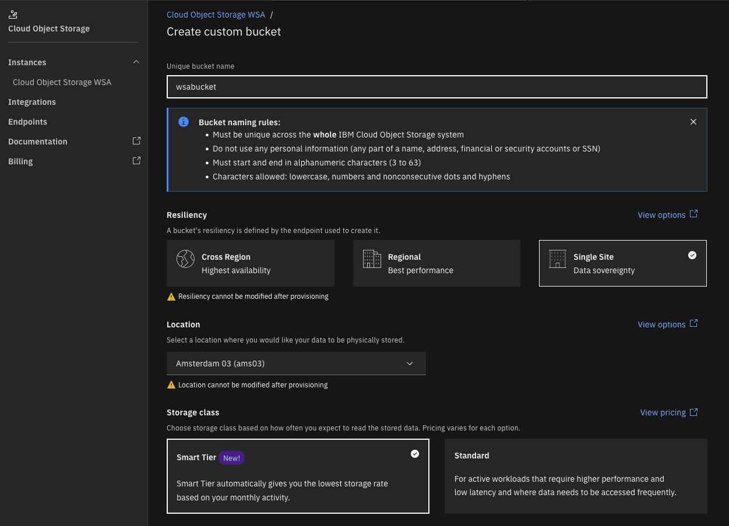Open Billing in the sidebar
Image resolution: width=729 pixels, height=526 pixels.
coord(20,161)
